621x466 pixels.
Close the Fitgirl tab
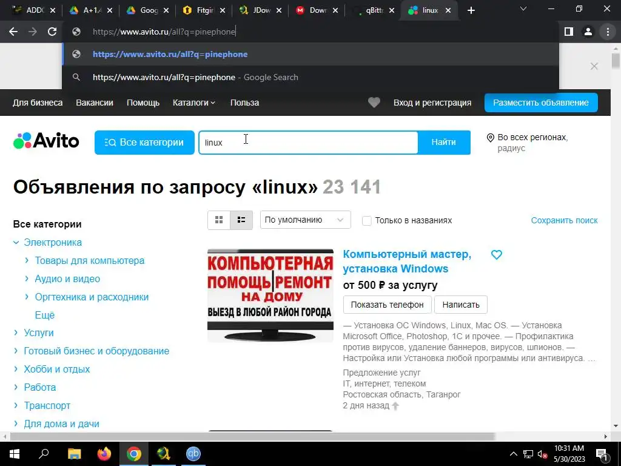click(223, 11)
